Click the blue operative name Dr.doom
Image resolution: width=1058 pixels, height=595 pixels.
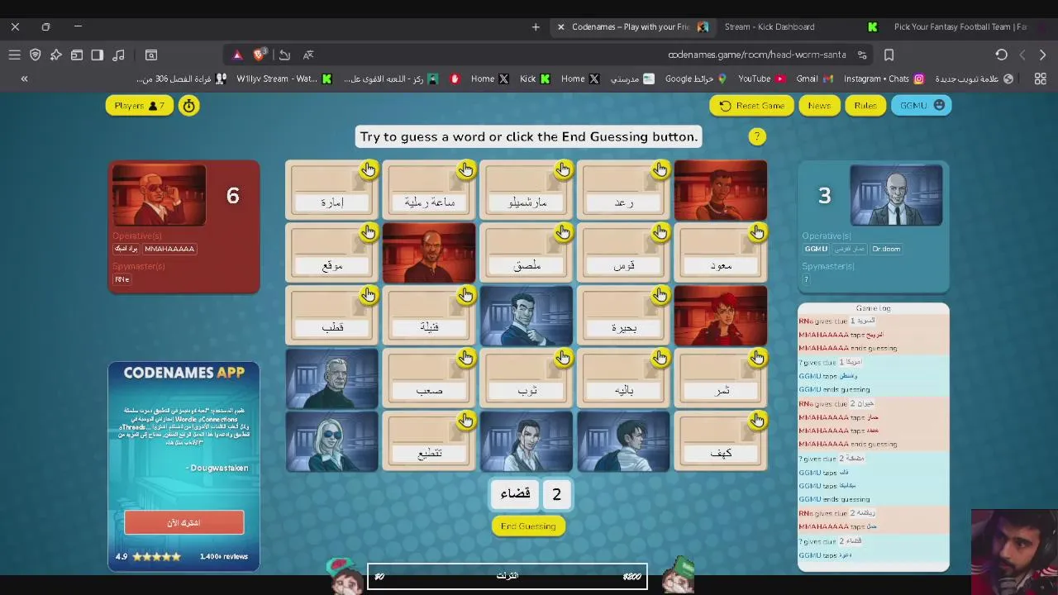click(x=886, y=249)
